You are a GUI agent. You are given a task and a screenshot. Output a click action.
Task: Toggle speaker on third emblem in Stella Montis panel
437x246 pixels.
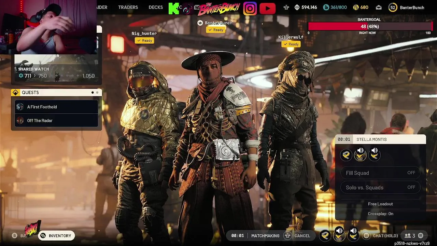(x=375, y=150)
